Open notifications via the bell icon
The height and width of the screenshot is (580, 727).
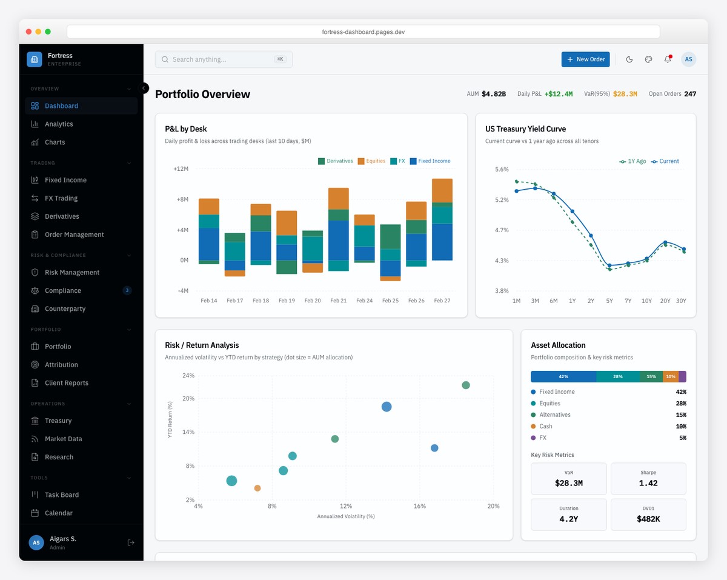[667, 59]
